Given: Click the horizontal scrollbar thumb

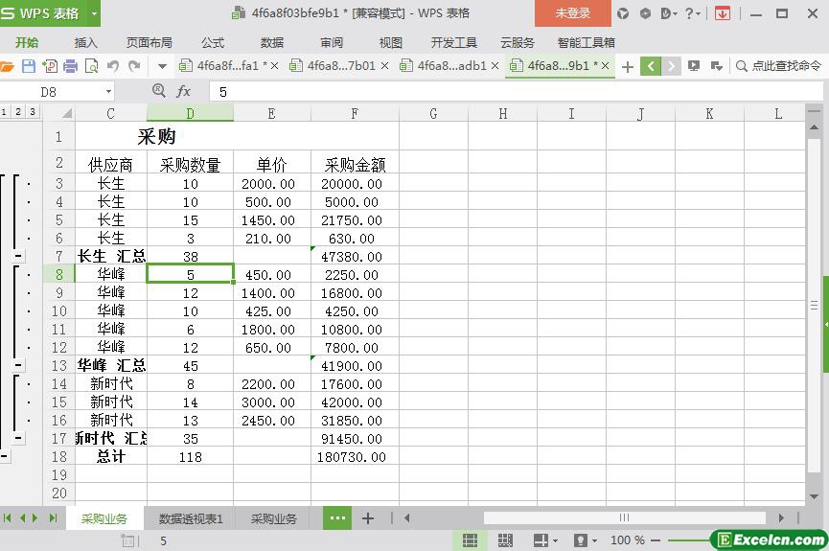Looking at the screenshot, I should 624,518.
